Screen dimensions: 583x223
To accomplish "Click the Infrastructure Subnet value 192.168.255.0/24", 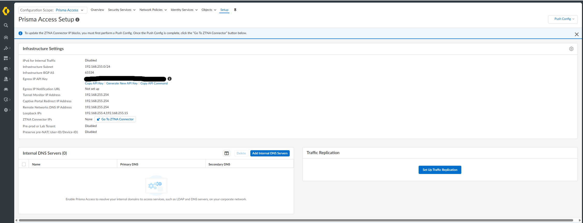I will pyautogui.click(x=98, y=67).
